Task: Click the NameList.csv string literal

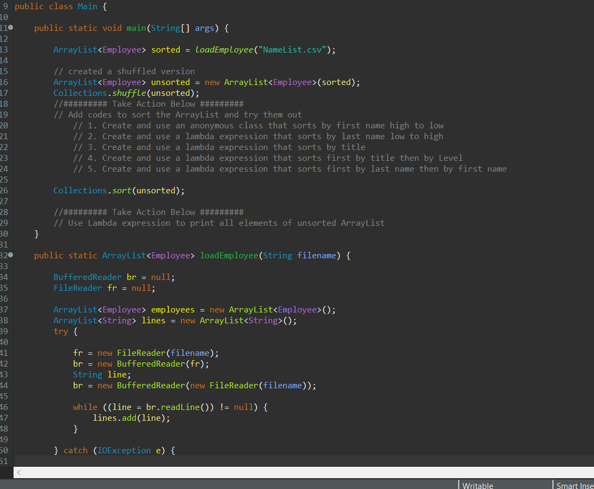Action: [293, 49]
